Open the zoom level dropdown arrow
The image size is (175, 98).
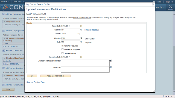click(171, 96)
